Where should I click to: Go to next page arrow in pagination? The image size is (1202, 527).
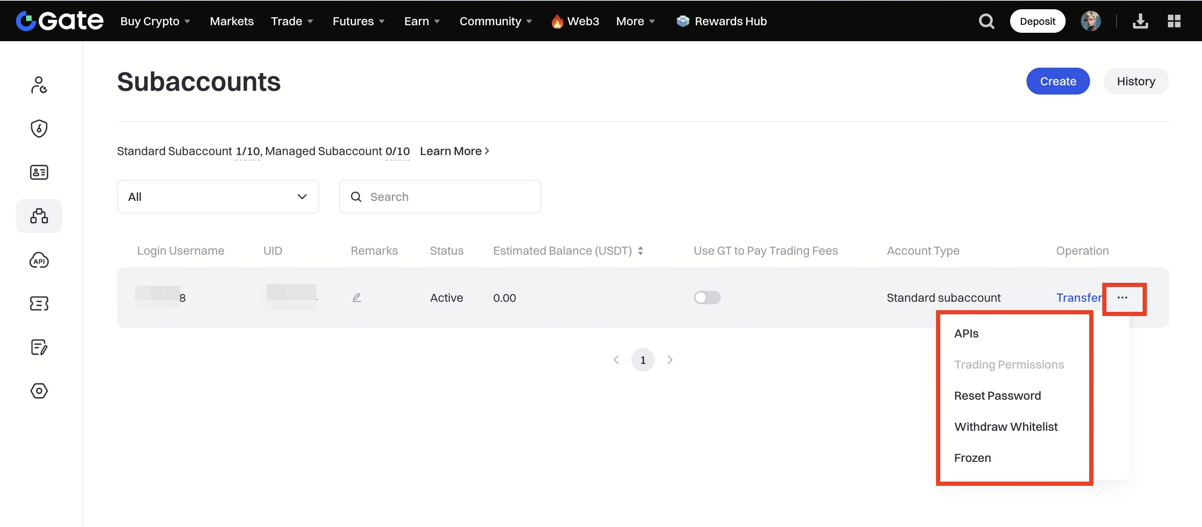[x=670, y=360]
